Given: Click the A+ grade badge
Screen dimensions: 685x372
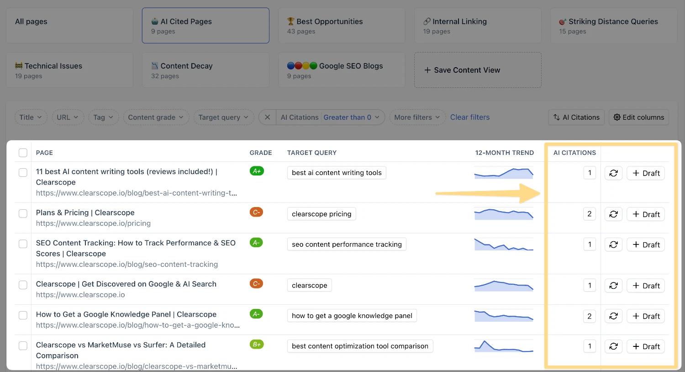Looking at the screenshot, I should click(x=257, y=171).
